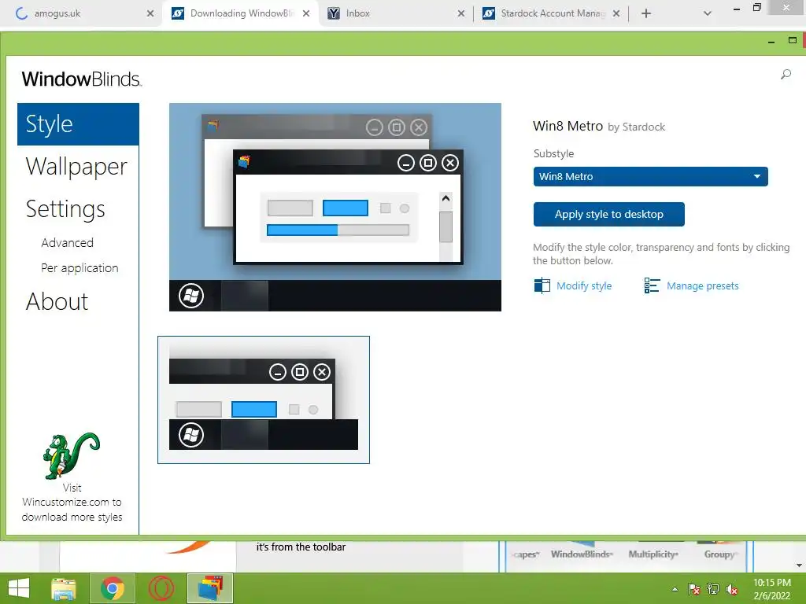Click the 'by Stardock' author text
The height and width of the screenshot is (604, 806).
point(636,127)
